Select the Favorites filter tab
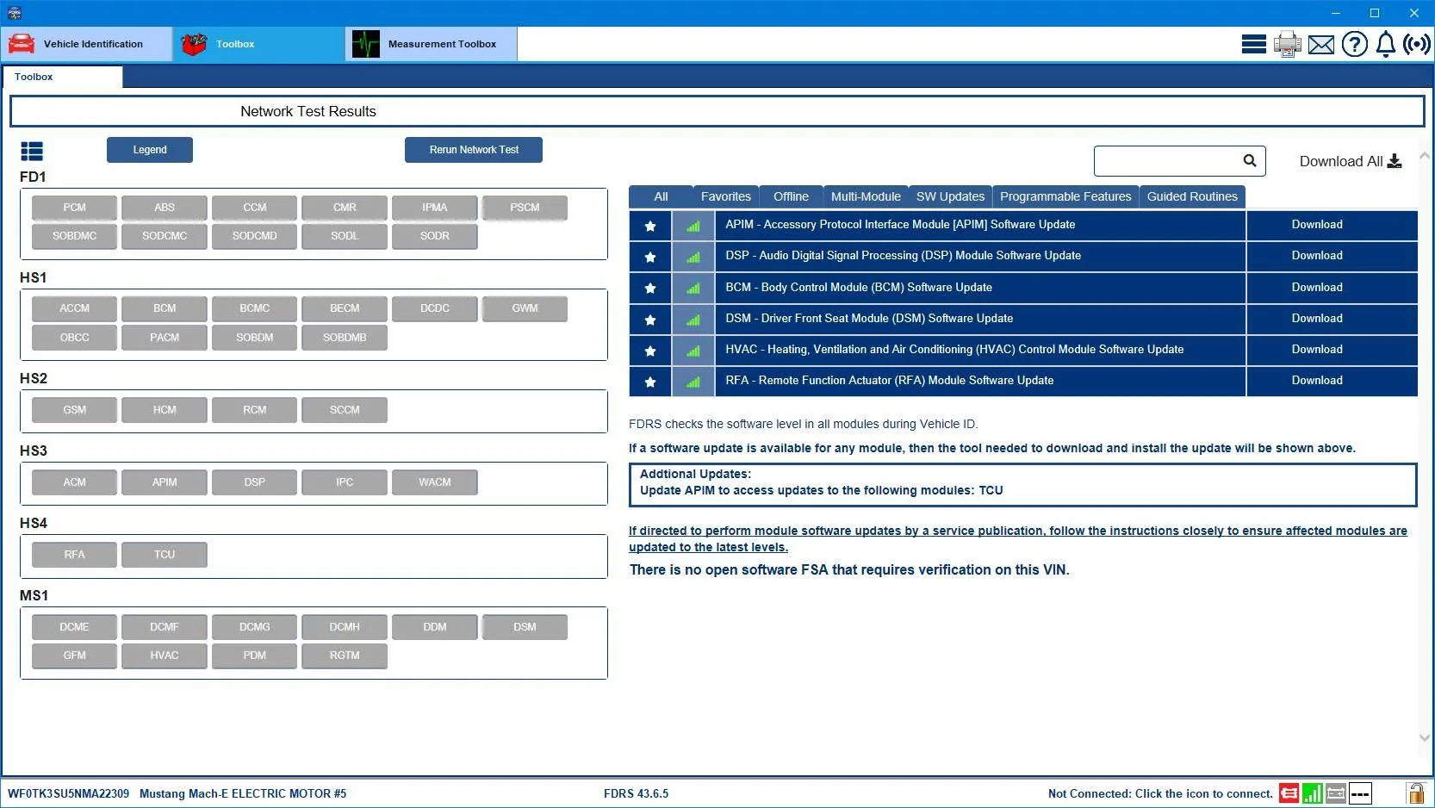The height and width of the screenshot is (808, 1435). click(x=725, y=196)
